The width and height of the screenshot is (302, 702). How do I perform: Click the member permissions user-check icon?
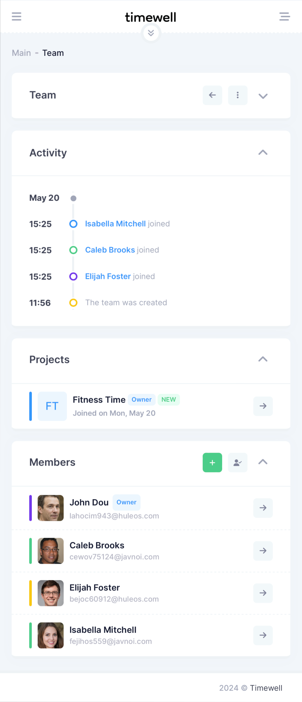(x=238, y=462)
